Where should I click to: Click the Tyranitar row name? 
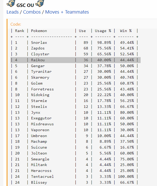[x=41, y=72]
